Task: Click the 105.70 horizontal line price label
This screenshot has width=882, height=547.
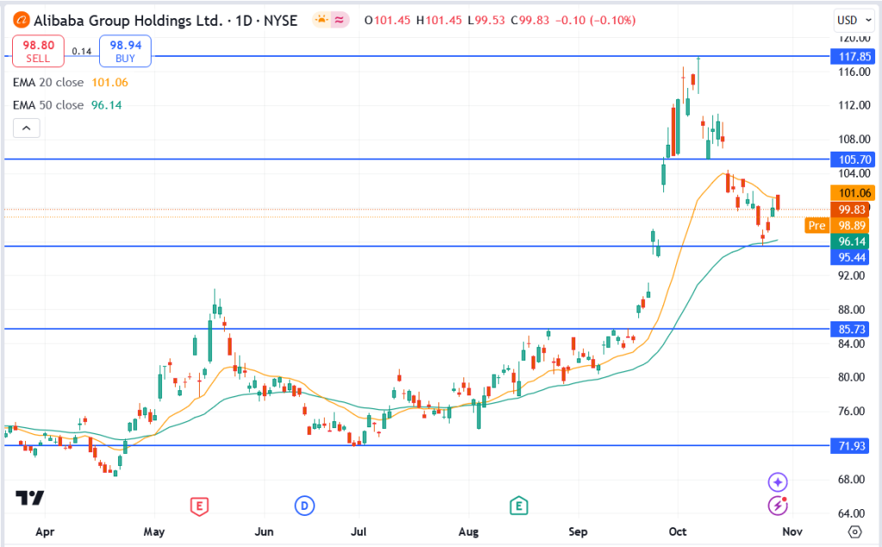Action: [853, 159]
